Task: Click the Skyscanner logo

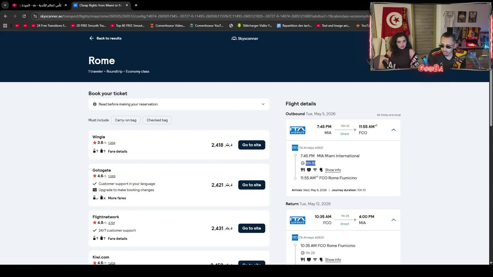Action: pos(245,38)
